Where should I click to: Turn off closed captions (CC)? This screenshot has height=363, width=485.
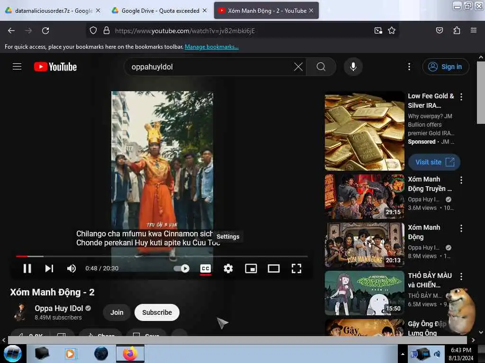[x=206, y=268]
